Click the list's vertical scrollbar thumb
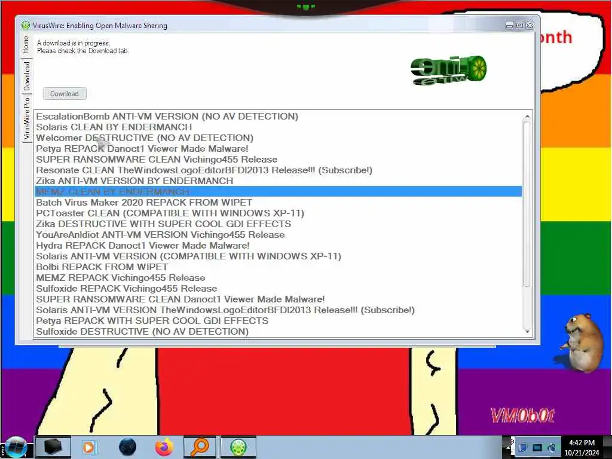 tap(527, 204)
